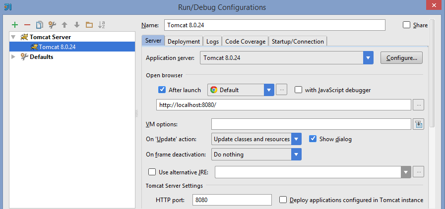Click the VM options input field
The image size is (445, 209).
[x=312, y=124]
